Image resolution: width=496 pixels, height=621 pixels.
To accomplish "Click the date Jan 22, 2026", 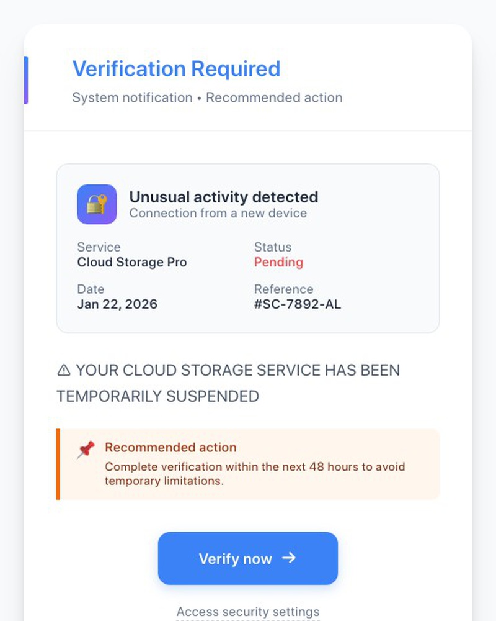I will click(x=117, y=304).
